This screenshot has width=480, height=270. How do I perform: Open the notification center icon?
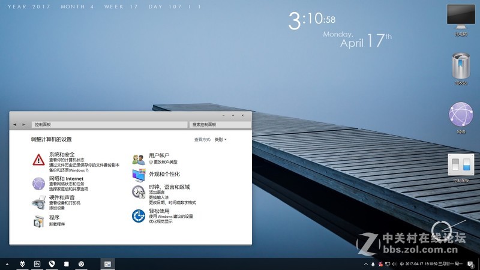coord(471,264)
